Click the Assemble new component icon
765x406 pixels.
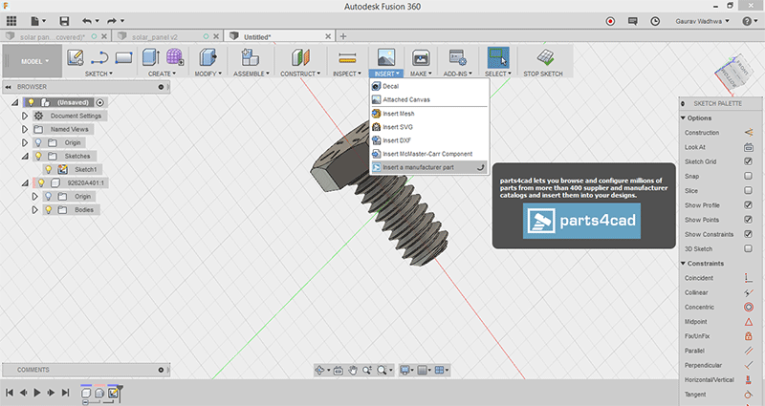tap(251, 57)
